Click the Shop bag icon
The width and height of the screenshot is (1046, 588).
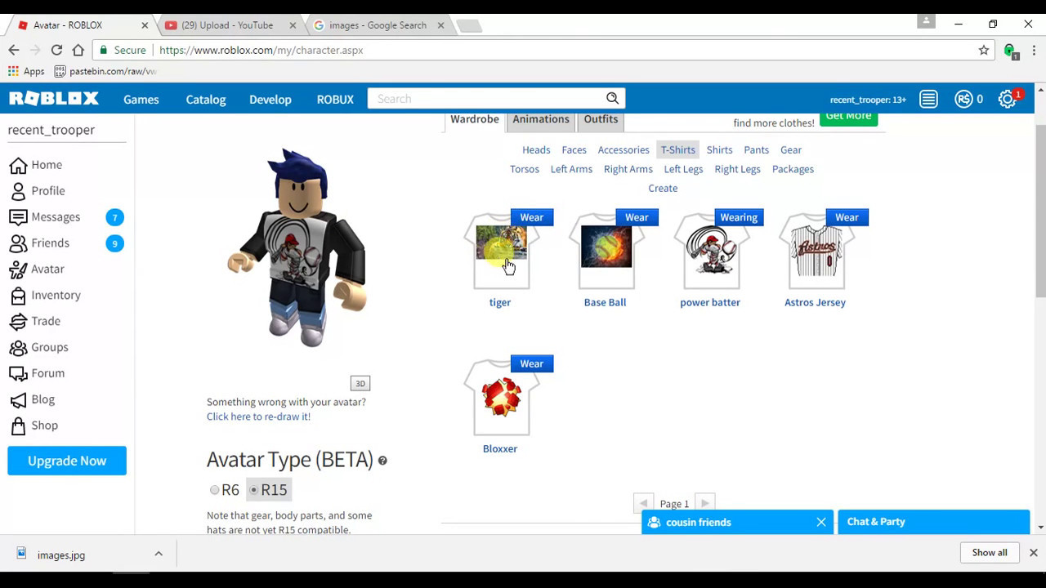(x=18, y=425)
